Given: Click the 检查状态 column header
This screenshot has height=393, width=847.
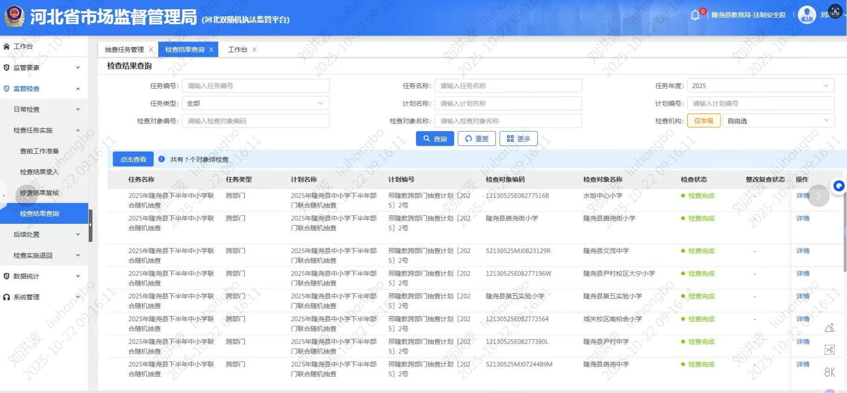Looking at the screenshot, I should click(x=693, y=179).
